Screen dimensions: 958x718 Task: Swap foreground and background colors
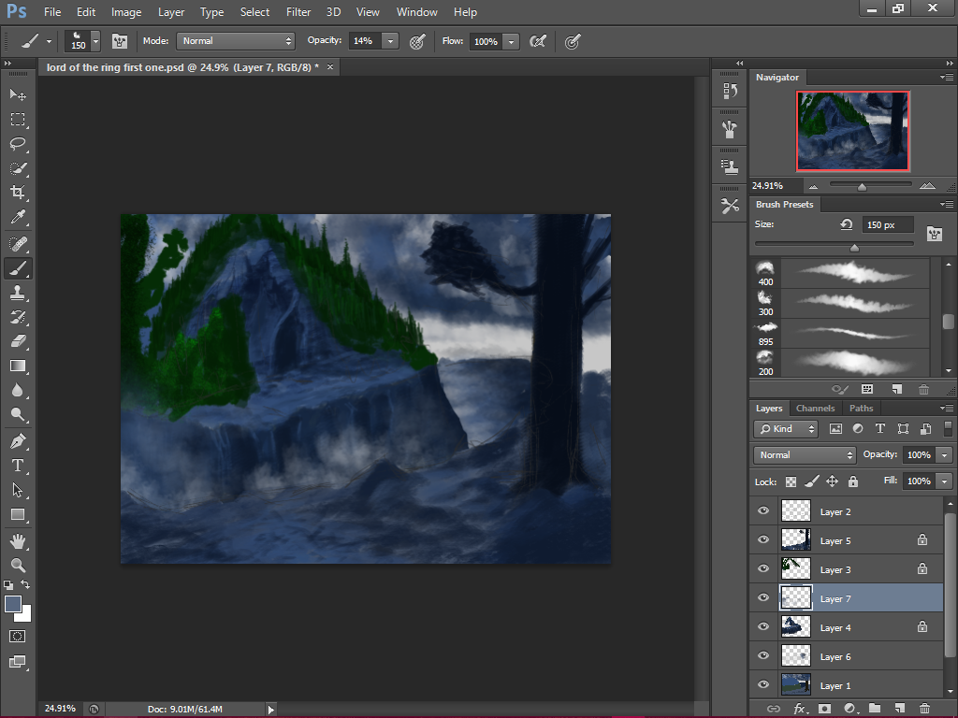click(25, 584)
